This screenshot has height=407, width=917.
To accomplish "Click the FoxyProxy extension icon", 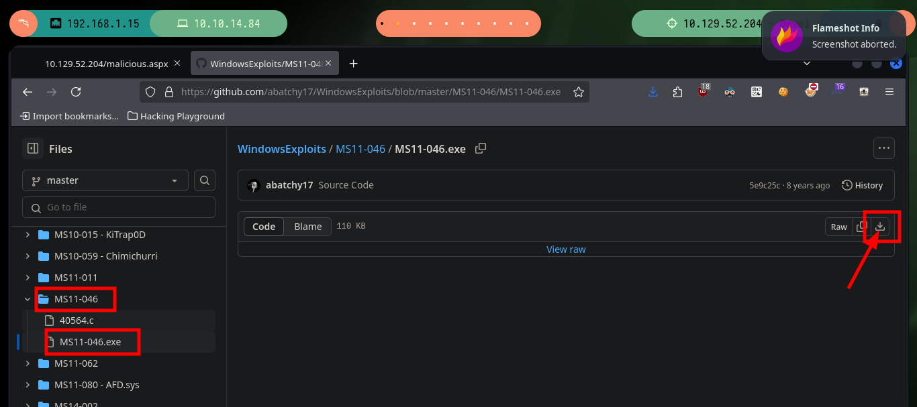I will (812, 91).
